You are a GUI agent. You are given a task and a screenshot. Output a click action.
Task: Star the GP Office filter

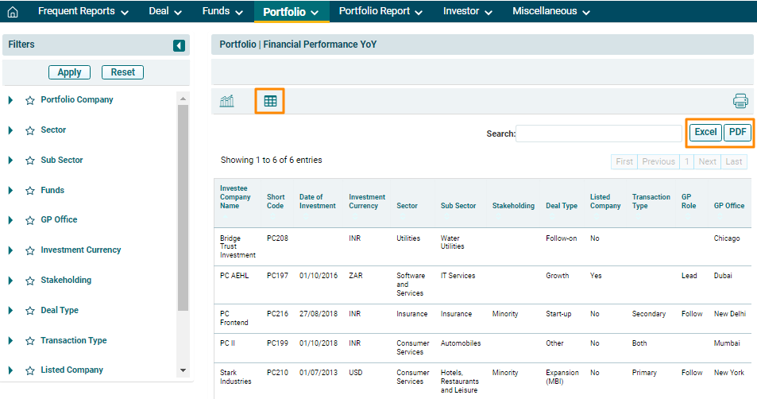[x=30, y=220]
